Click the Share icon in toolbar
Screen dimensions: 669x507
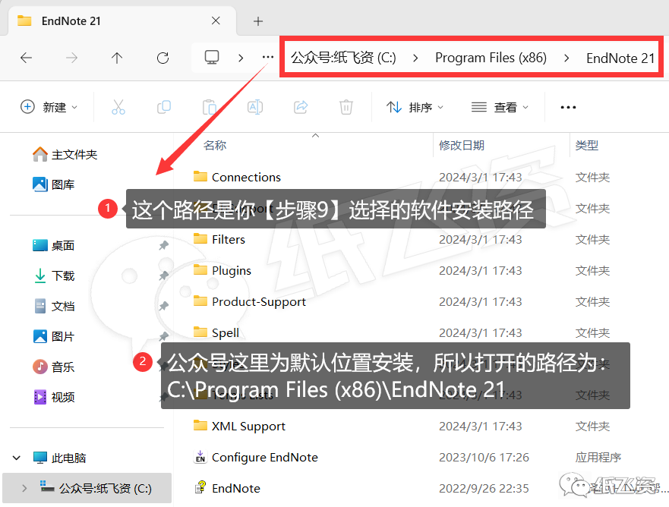[301, 107]
